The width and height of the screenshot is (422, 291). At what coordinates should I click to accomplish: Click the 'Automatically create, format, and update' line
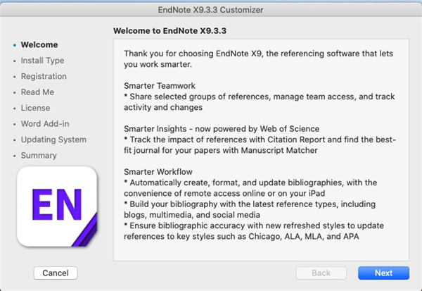pos(250,182)
